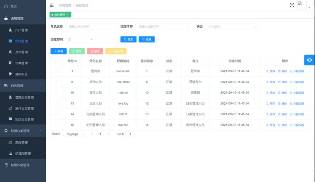The height and width of the screenshot is (182, 315).
Task: Click 修改 link in 管理员 row
Action: point(271,71)
